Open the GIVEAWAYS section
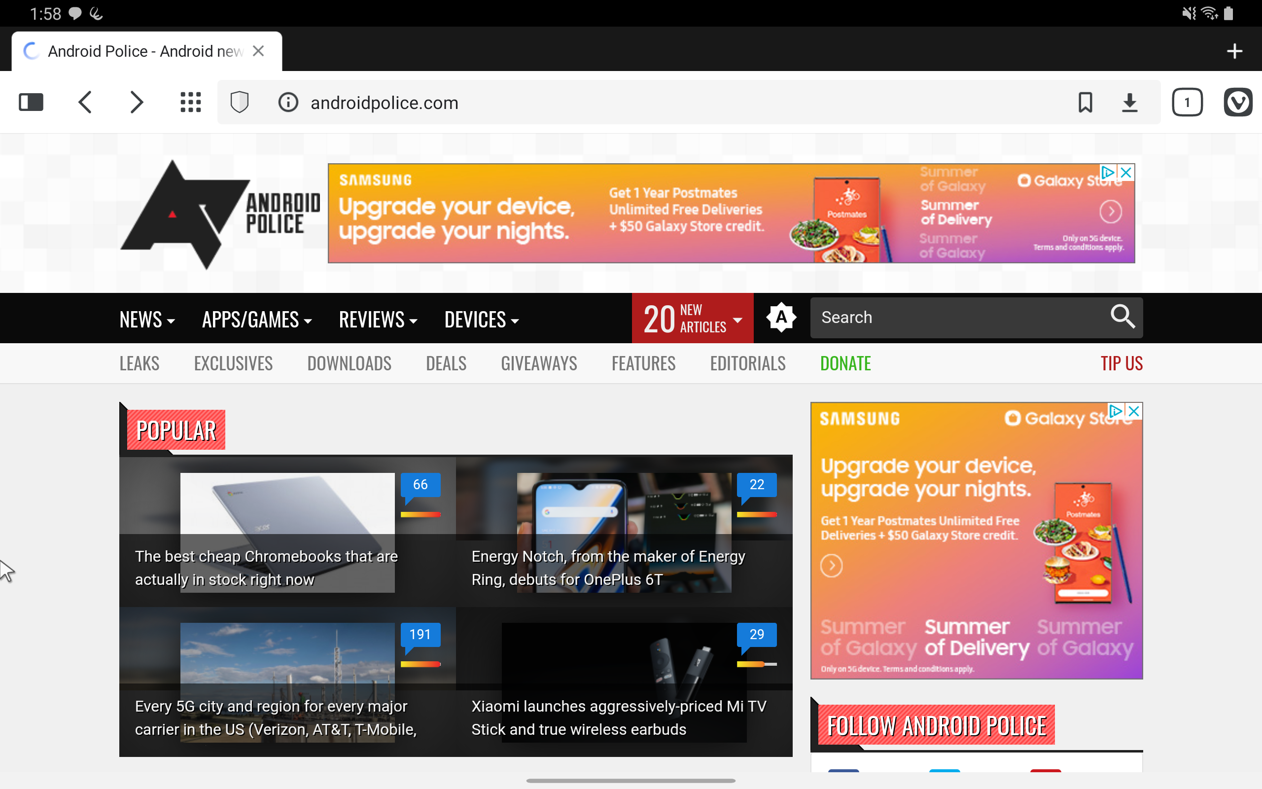 pos(539,363)
